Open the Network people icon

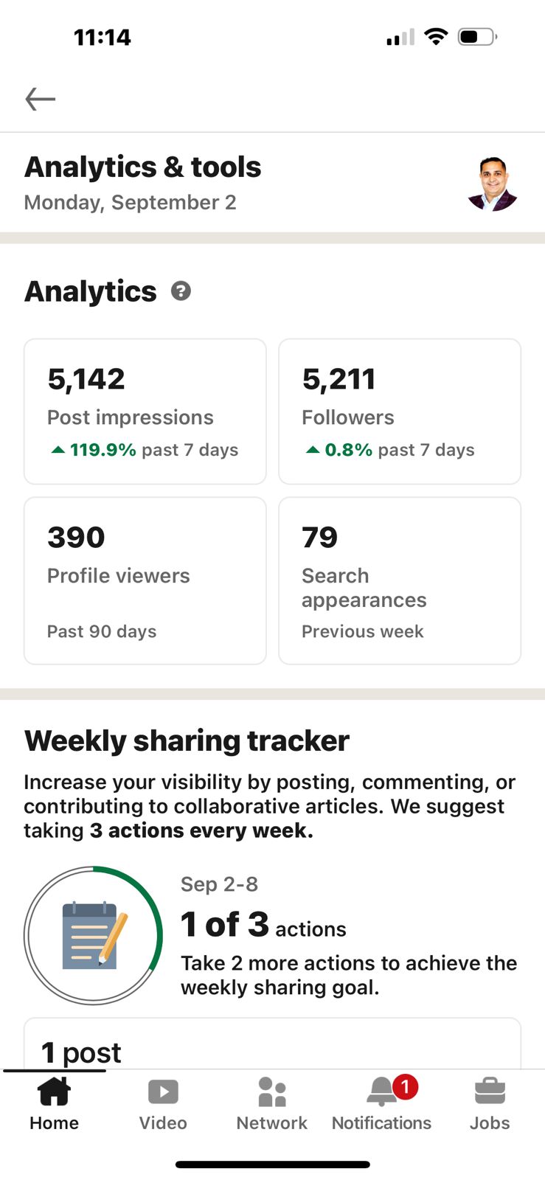(x=272, y=1091)
